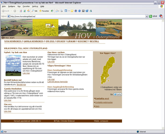Open browsing history icon
The image size is (165, 134).
pos(52,11)
